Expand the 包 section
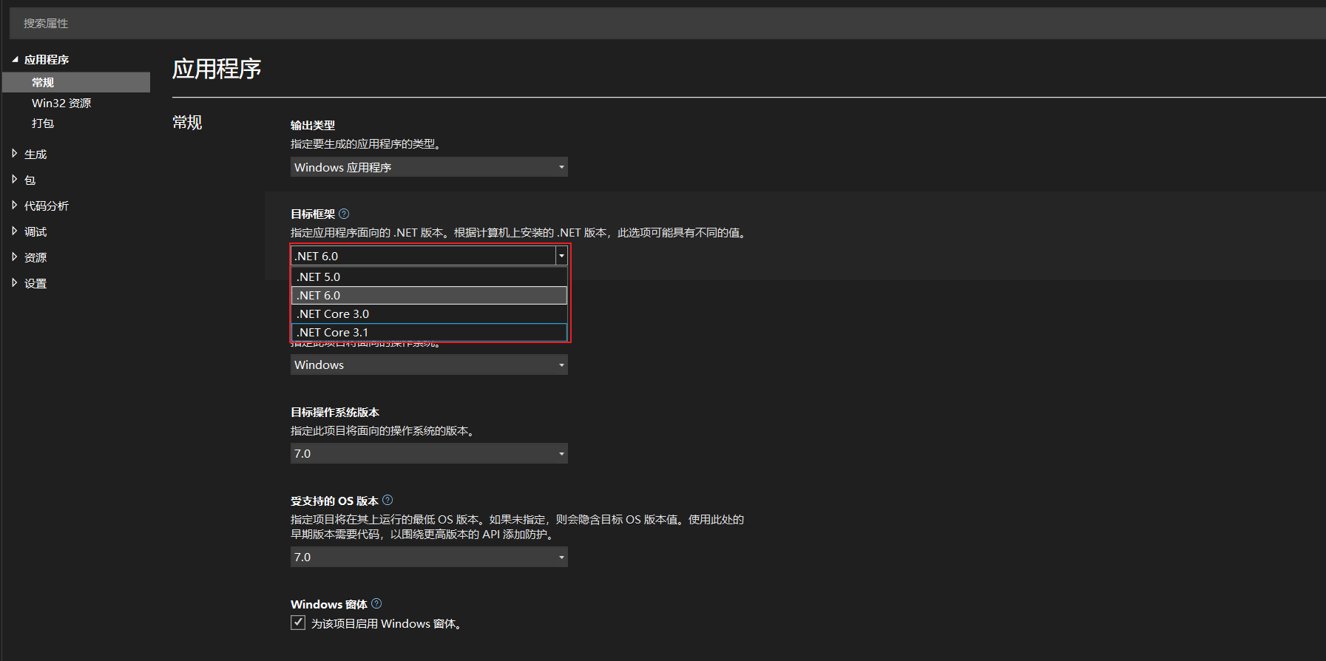 (x=14, y=180)
